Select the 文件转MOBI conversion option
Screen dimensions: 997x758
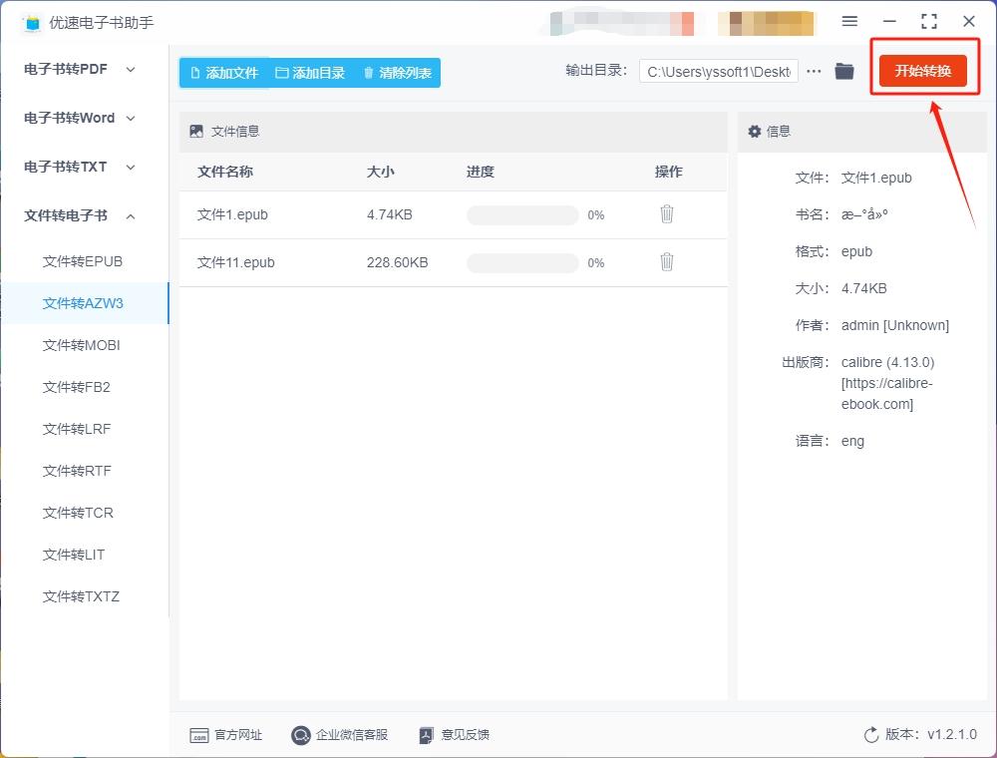[x=83, y=345]
